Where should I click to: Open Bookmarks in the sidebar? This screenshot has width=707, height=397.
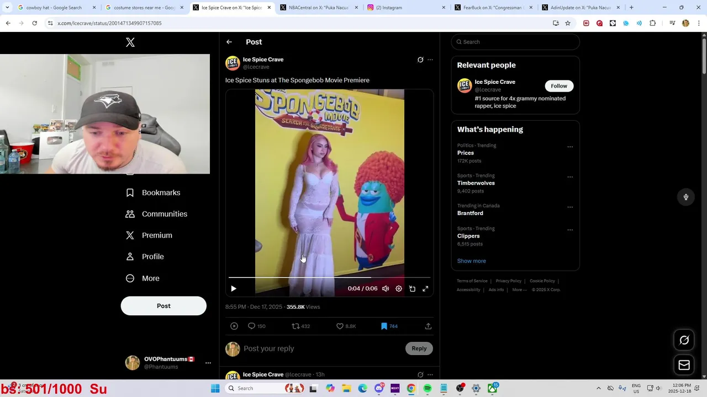(x=153, y=192)
